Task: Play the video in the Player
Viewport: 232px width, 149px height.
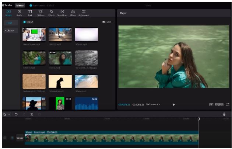Action: [174, 105]
